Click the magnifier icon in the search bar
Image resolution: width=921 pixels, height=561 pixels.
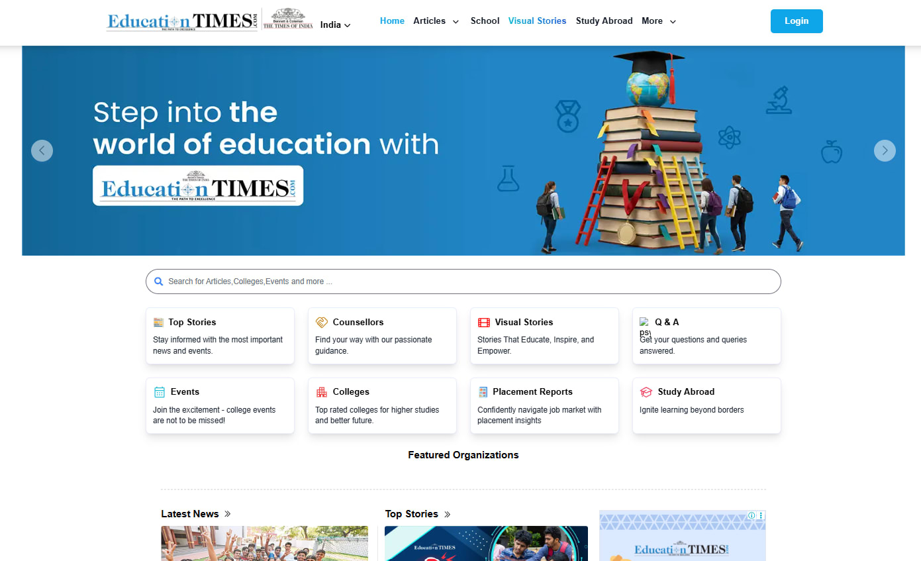(x=158, y=281)
